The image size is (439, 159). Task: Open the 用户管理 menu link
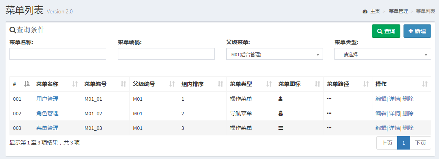(47, 99)
